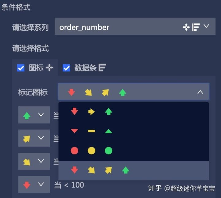Uncheck the 数据条 checkbox
This screenshot has height=198, width=221.
click(66, 68)
